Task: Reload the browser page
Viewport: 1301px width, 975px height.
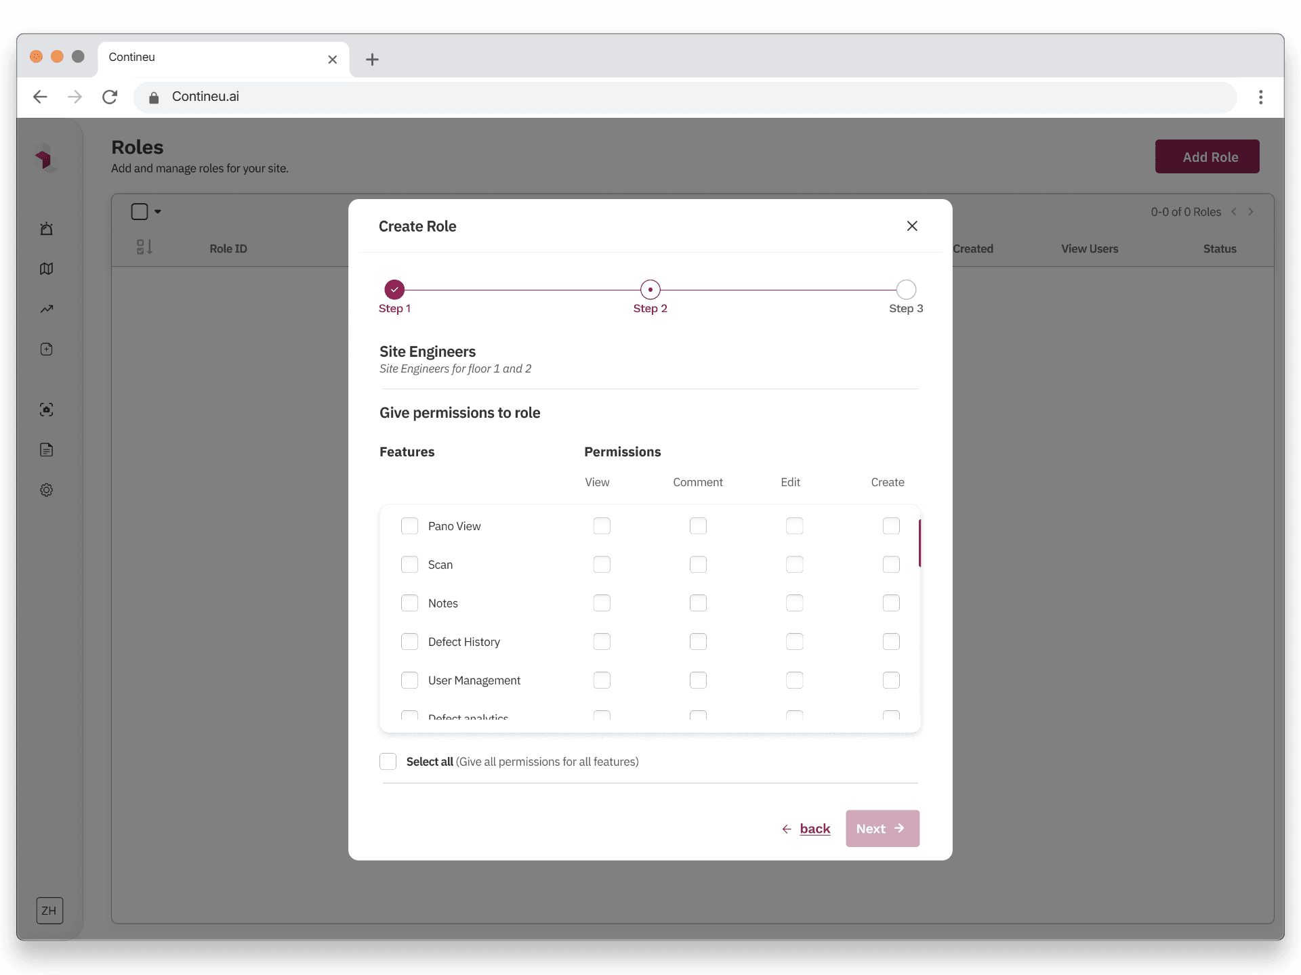Action: [110, 97]
